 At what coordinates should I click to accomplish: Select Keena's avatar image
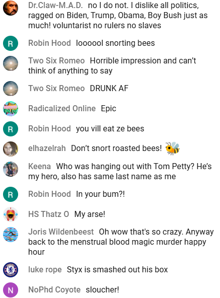11,169
